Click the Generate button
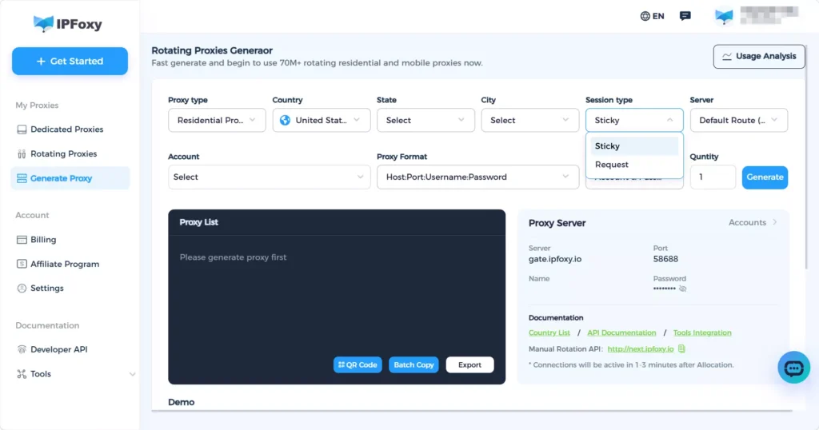The height and width of the screenshot is (430, 819). pos(765,177)
